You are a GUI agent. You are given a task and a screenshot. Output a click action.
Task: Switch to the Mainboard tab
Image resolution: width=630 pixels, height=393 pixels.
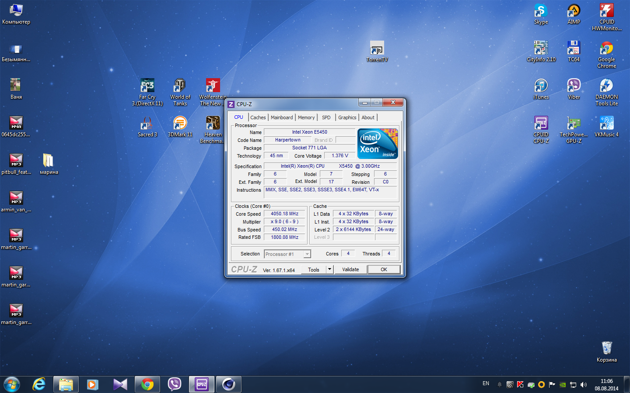coord(282,117)
